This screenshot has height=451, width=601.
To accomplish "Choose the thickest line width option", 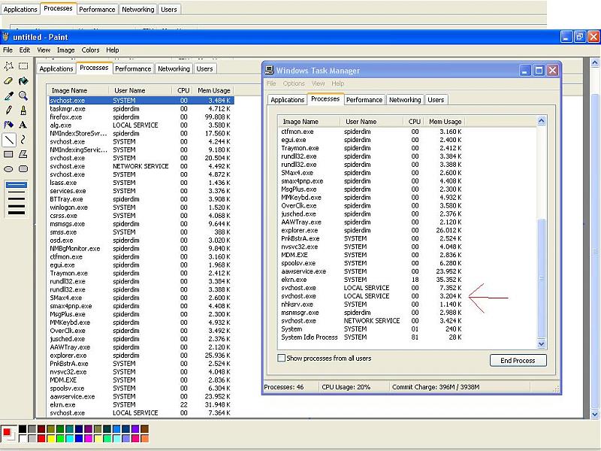I will [x=16, y=213].
